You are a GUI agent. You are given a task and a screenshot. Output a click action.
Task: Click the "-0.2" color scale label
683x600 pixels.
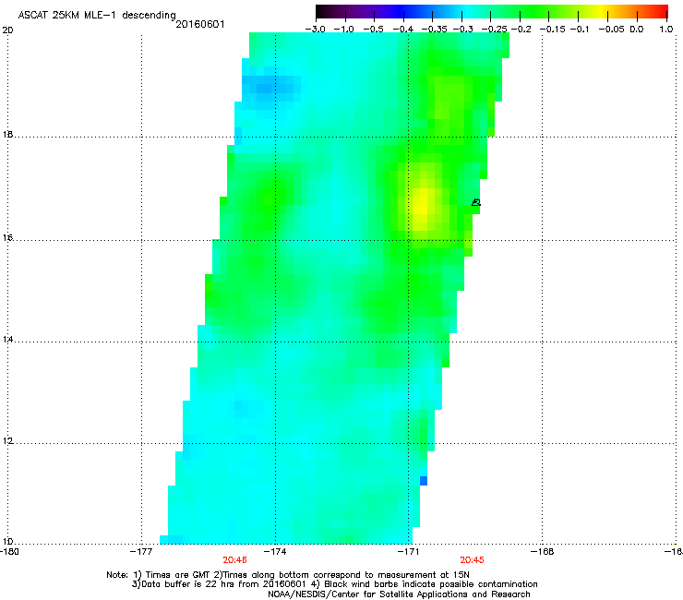[x=521, y=30]
